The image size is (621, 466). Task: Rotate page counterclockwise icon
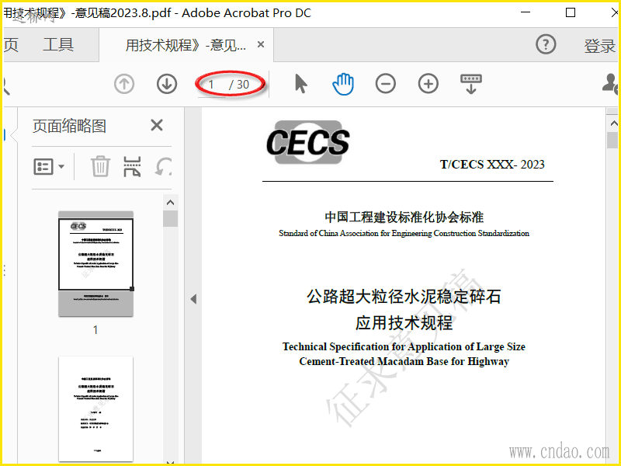pyautogui.click(x=163, y=166)
